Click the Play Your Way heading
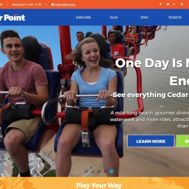 pos(99,186)
